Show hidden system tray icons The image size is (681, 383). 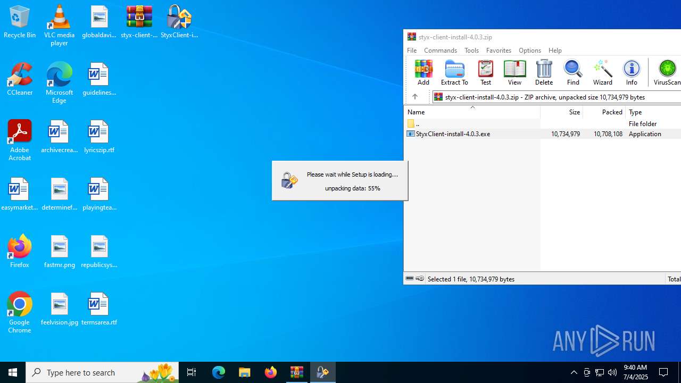pyautogui.click(x=574, y=372)
